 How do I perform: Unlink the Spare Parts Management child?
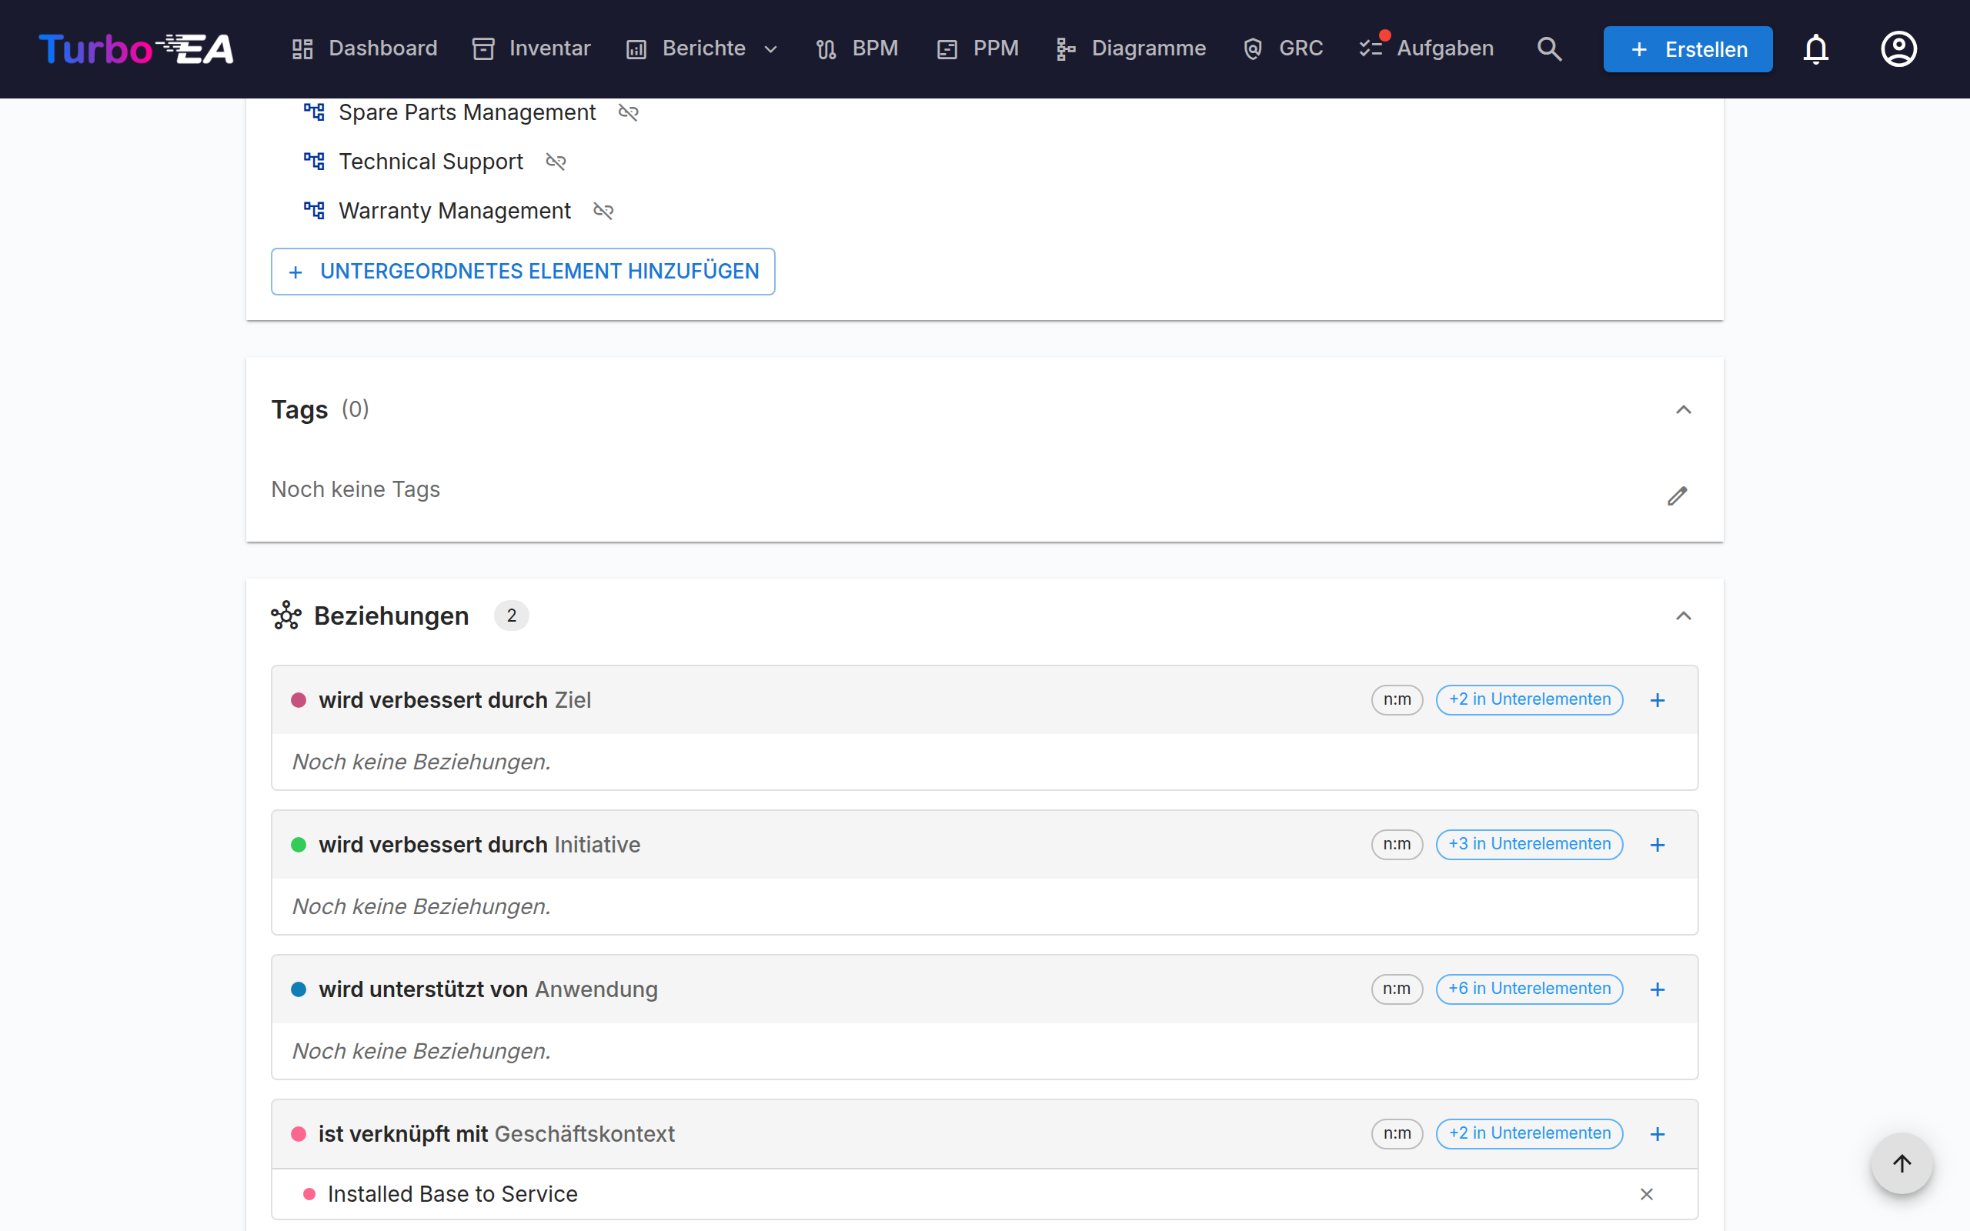pos(628,112)
